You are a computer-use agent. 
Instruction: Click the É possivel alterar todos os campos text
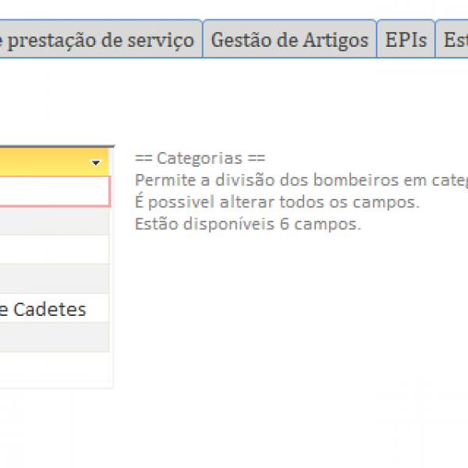[x=277, y=203]
